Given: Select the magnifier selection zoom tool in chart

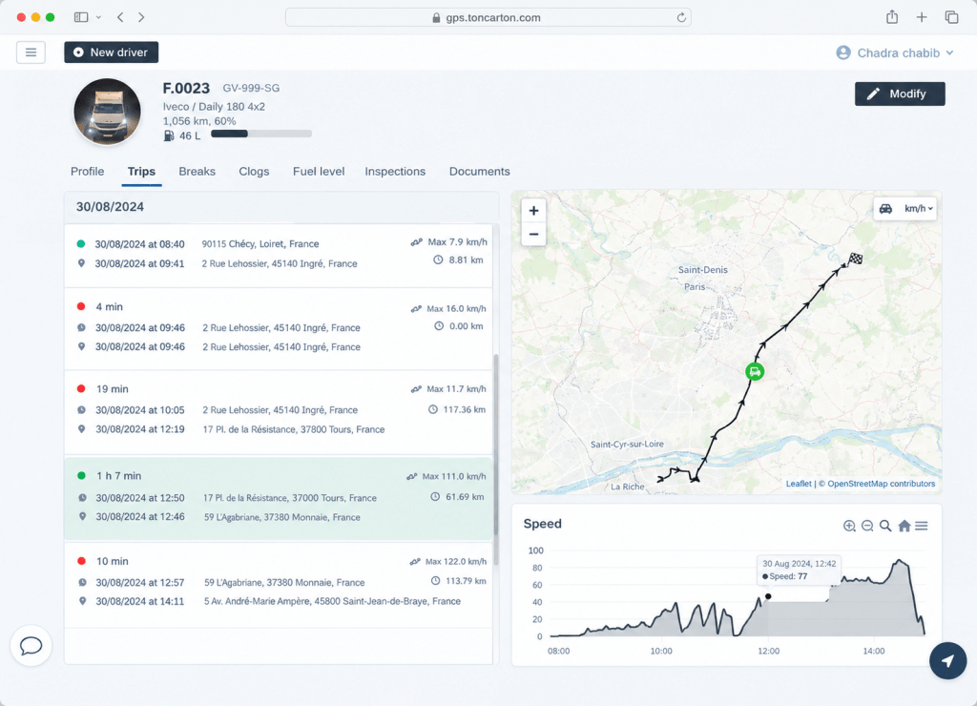Looking at the screenshot, I should point(885,526).
